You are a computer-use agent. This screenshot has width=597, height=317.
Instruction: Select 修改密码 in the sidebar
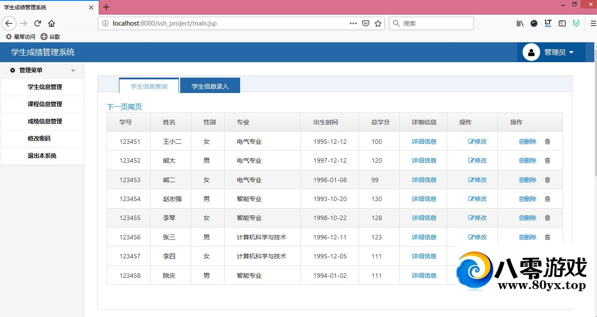(x=39, y=138)
